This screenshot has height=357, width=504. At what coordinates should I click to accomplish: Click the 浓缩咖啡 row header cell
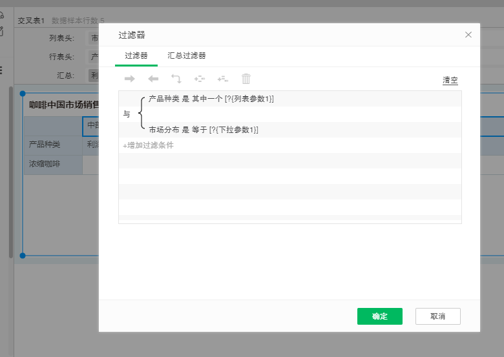(45, 164)
